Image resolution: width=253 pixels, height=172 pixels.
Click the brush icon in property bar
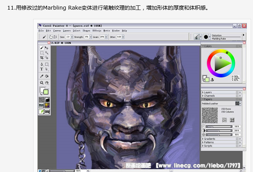click(44, 37)
